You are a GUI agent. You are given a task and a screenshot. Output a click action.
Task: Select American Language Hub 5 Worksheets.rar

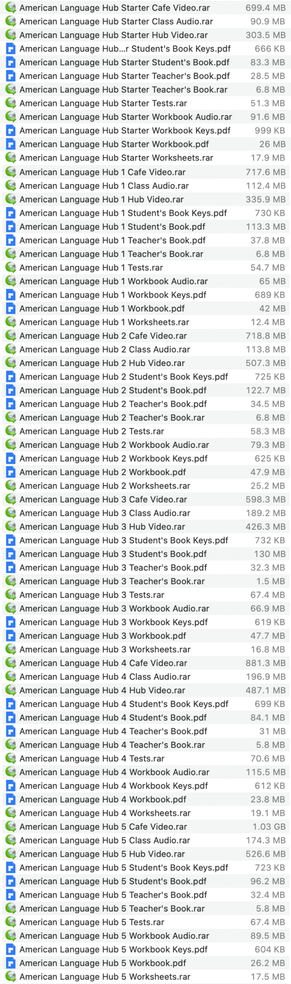point(105,977)
